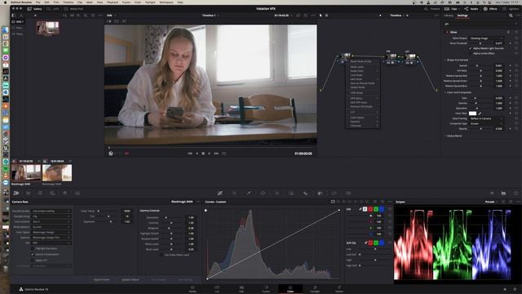
Task: Select the Y luminance curve channel
Action: coord(365,209)
